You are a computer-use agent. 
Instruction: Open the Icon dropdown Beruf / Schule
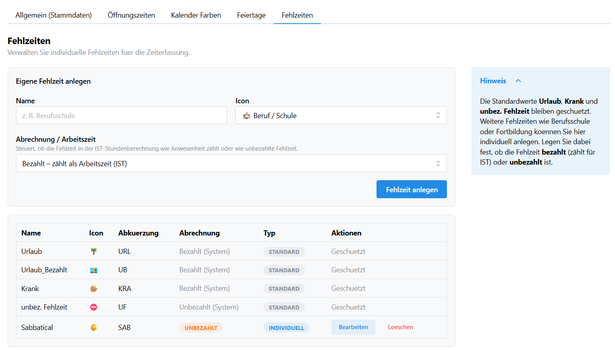(341, 115)
